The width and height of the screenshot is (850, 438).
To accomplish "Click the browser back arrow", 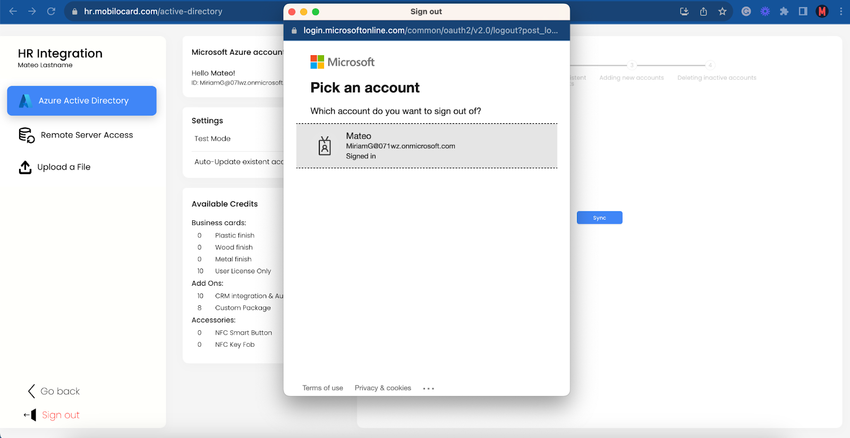I will [x=13, y=11].
